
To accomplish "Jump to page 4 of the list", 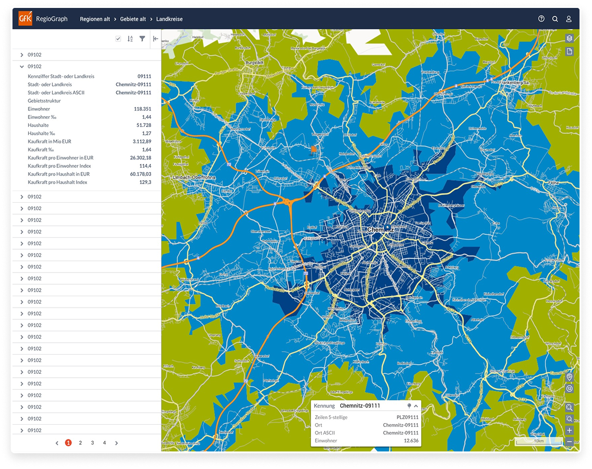I will [104, 443].
